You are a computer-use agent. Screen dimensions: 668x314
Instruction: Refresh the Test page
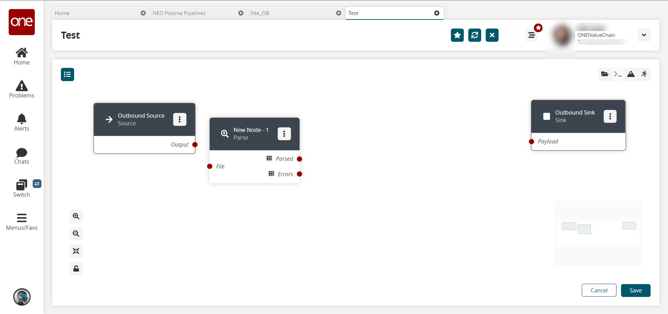click(x=475, y=35)
